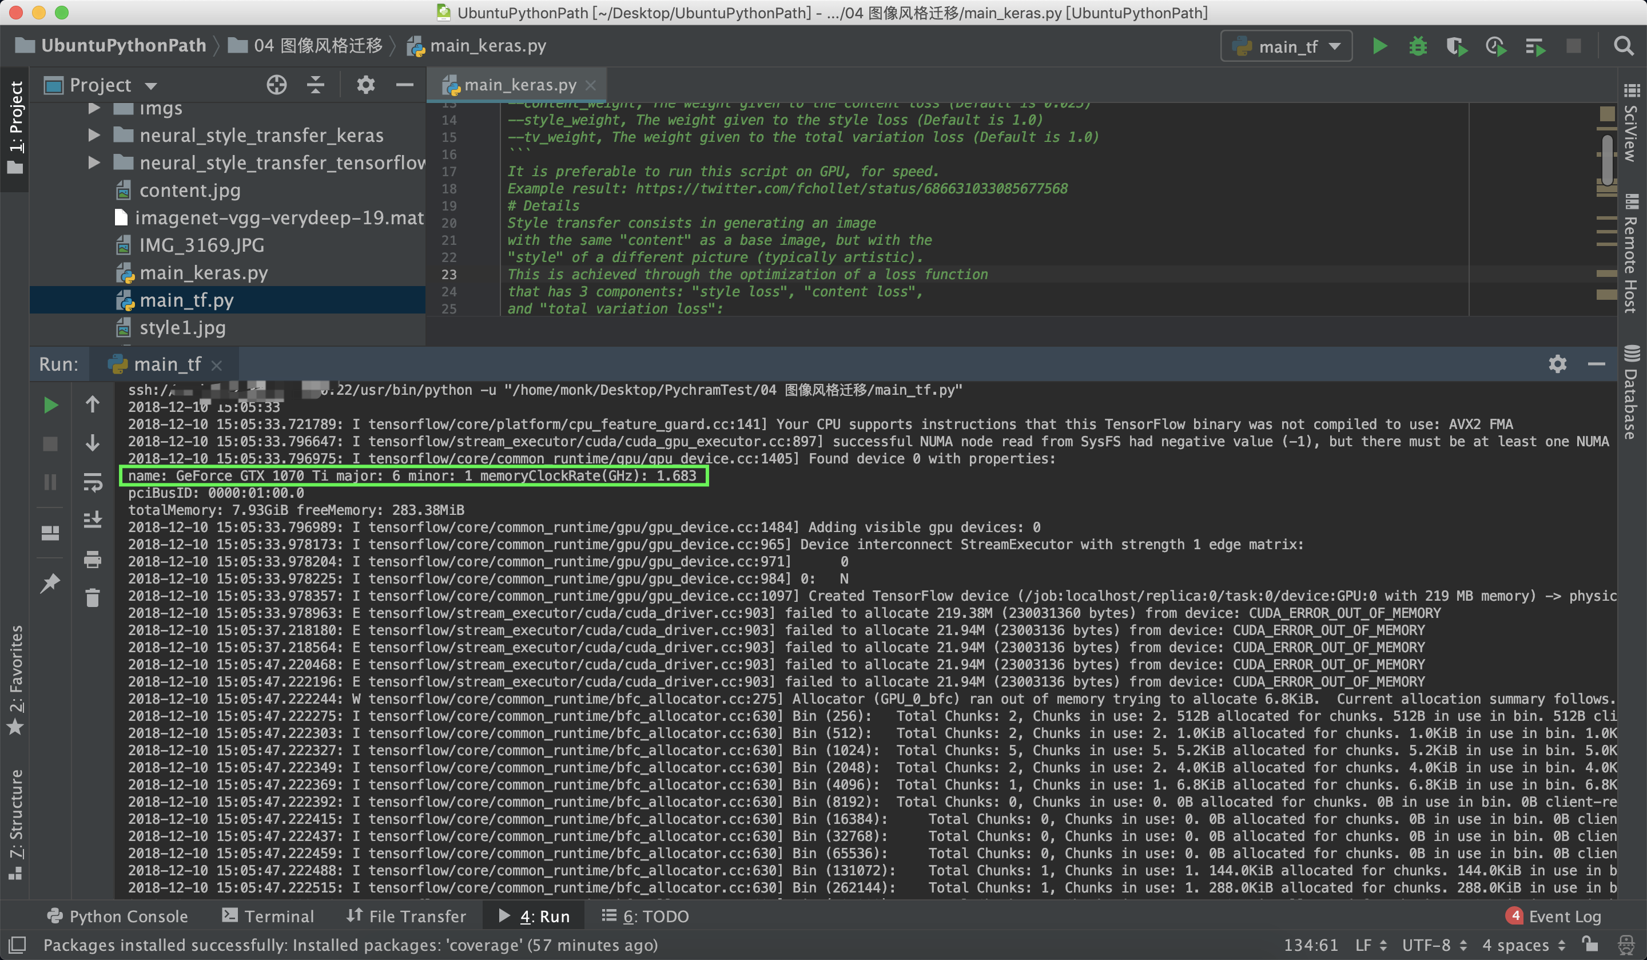Toggle the 2: Favorites side panel

15,680
